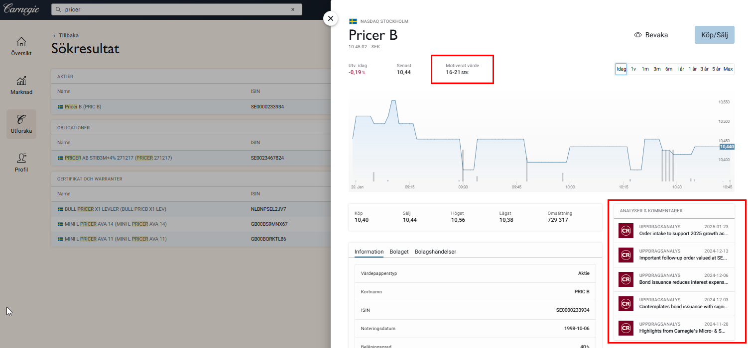Click the flag icon beside Pricer B (PRIC B)
The height and width of the screenshot is (348, 748).
(60, 106)
